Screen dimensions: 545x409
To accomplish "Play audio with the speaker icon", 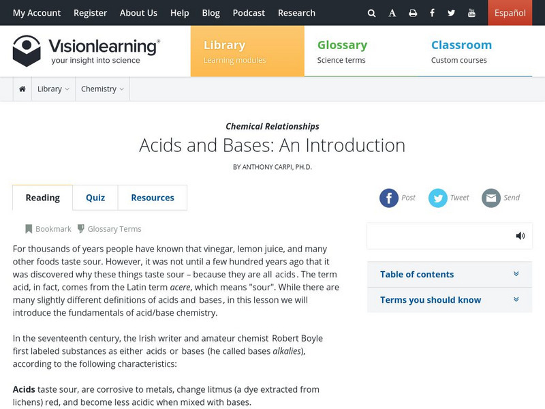I will (x=520, y=236).
